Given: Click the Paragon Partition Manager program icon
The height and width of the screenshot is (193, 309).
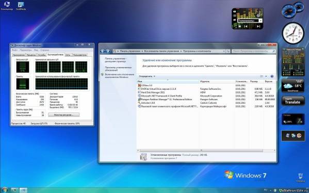Looking at the screenshot, I should [x=139, y=100].
